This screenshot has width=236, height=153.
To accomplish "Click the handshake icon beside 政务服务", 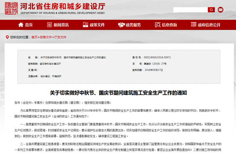I will [x=121, y=25].
